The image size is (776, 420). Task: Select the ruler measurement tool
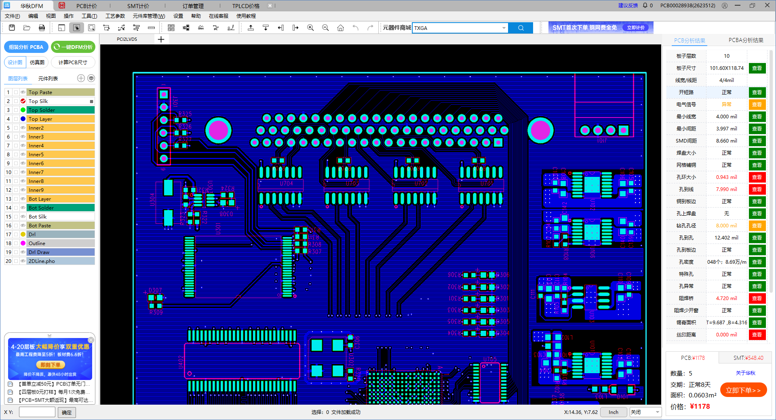[151, 28]
